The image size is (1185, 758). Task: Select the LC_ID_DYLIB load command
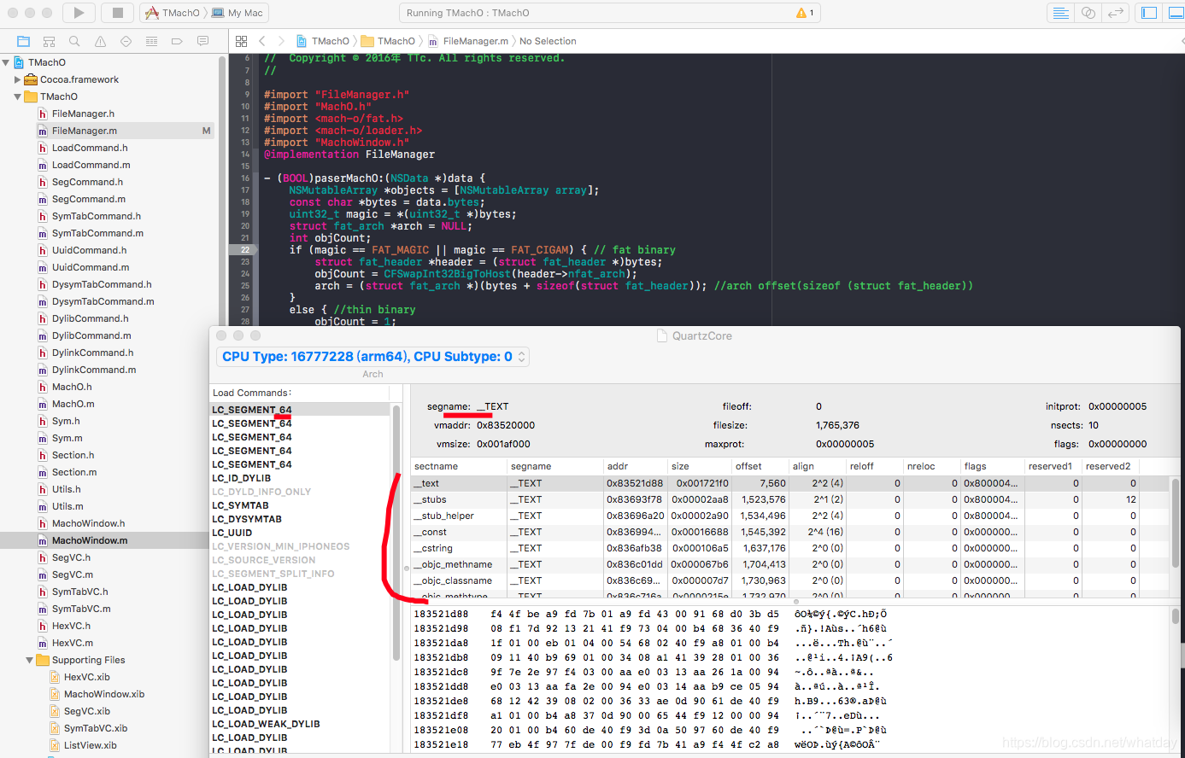pos(242,478)
